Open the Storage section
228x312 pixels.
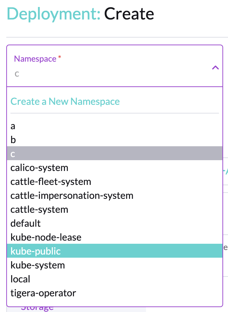(x=37, y=308)
